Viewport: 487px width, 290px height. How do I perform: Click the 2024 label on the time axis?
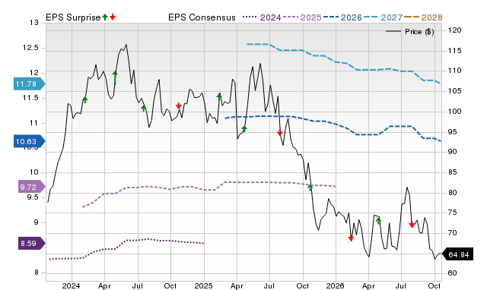tap(71, 285)
